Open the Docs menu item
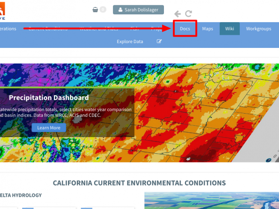The width and height of the screenshot is (279, 209). [185, 29]
